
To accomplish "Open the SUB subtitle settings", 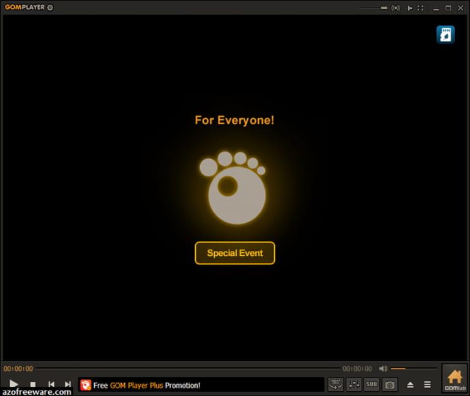I will click(371, 384).
